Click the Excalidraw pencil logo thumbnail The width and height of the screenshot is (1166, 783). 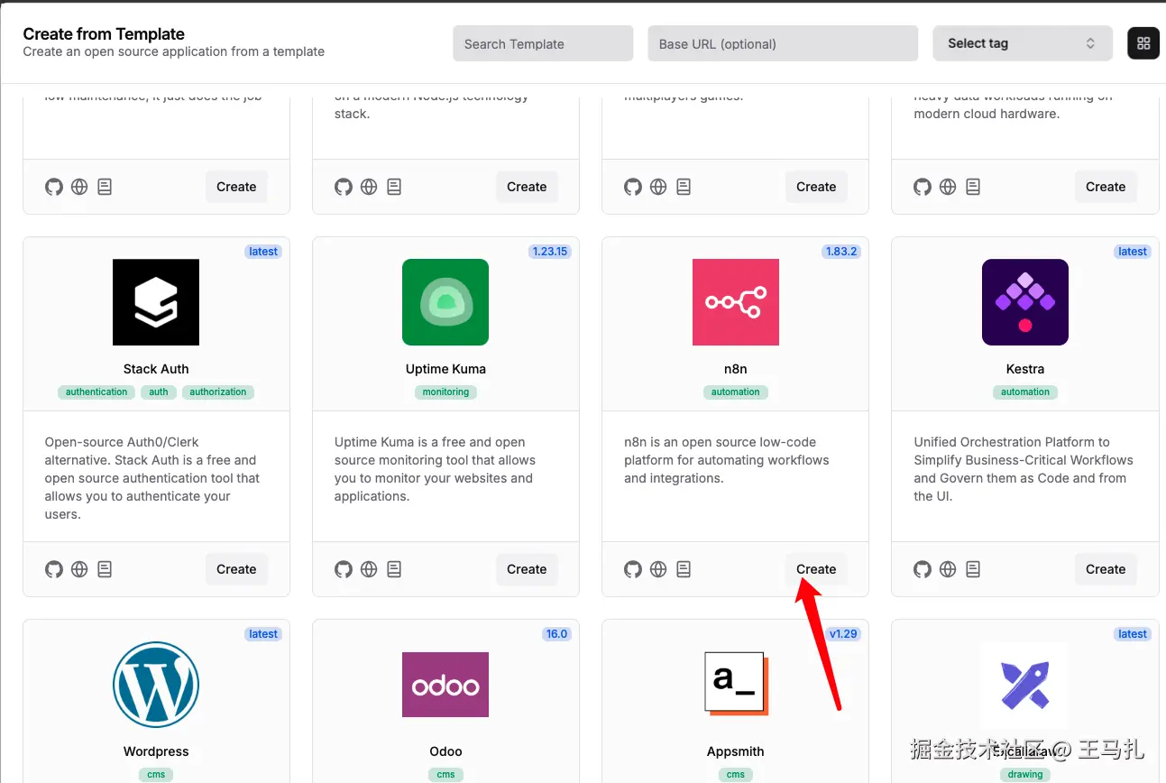(1025, 685)
